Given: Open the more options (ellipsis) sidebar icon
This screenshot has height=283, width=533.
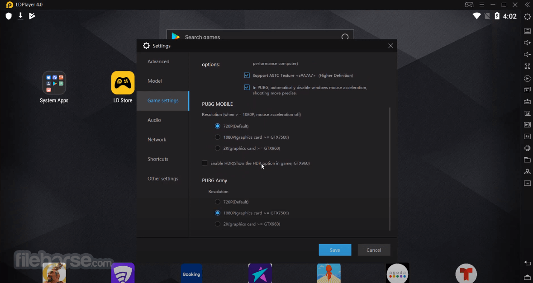Looking at the screenshot, I should pos(527,183).
